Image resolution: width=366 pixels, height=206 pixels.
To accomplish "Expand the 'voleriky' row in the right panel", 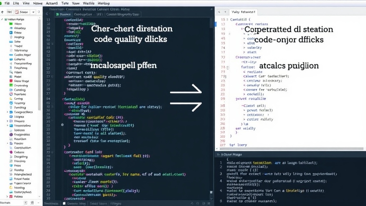I will tap(244, 48).
